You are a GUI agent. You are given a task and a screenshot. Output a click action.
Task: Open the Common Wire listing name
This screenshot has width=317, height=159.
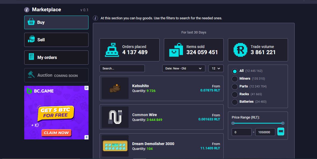click(144, 115)
